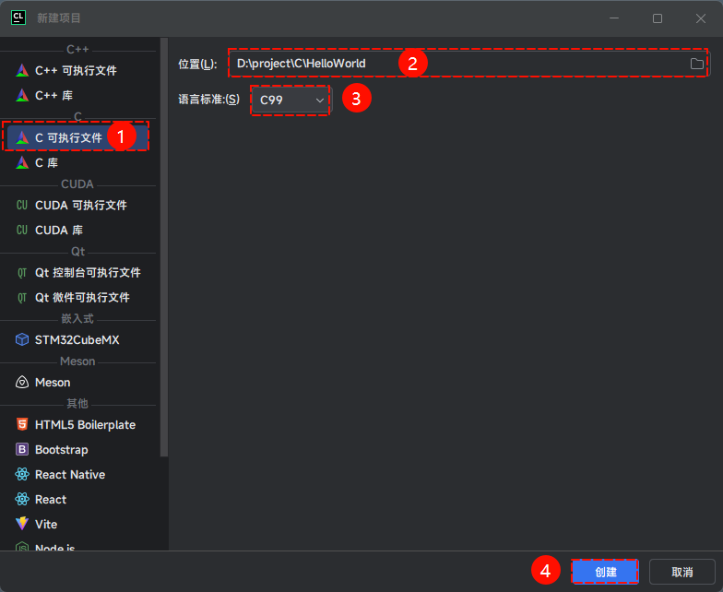Select Qt 微件可执行文件 entry

point(81,297)
